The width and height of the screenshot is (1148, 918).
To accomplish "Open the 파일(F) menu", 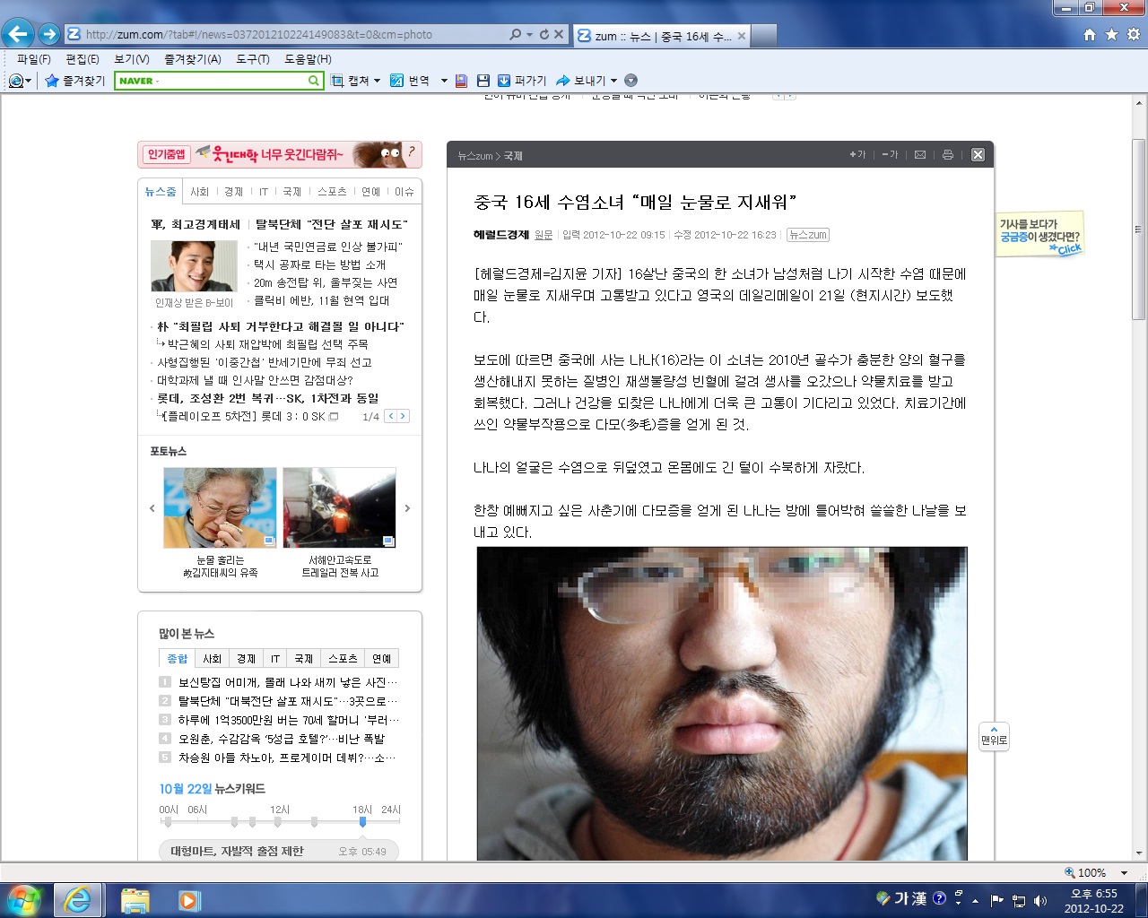I will [34, 59].
